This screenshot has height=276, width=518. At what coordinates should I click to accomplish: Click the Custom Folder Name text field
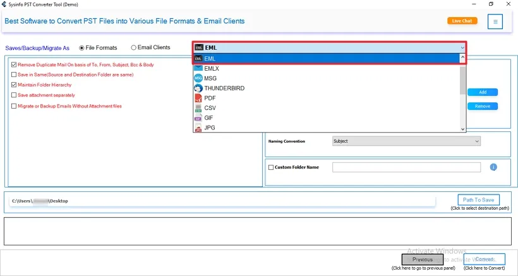(406, 167)
